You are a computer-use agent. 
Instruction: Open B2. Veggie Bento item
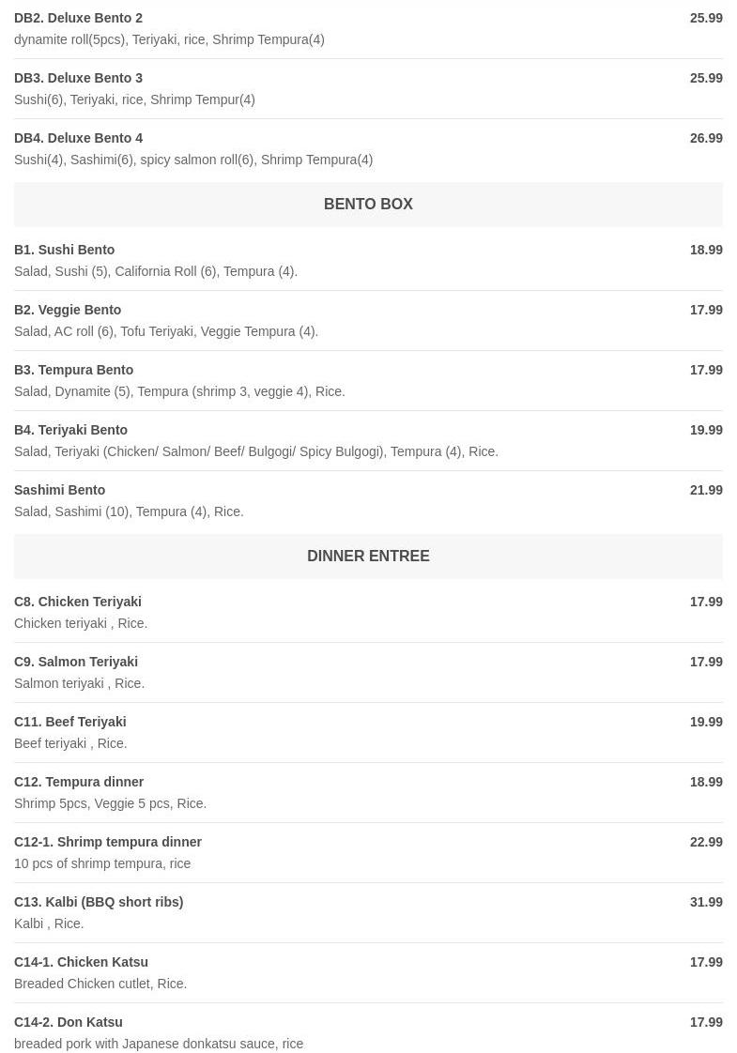click(68, 311)
